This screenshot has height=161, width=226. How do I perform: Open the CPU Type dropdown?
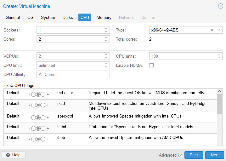pyautogui.click(x=219, y=30)
